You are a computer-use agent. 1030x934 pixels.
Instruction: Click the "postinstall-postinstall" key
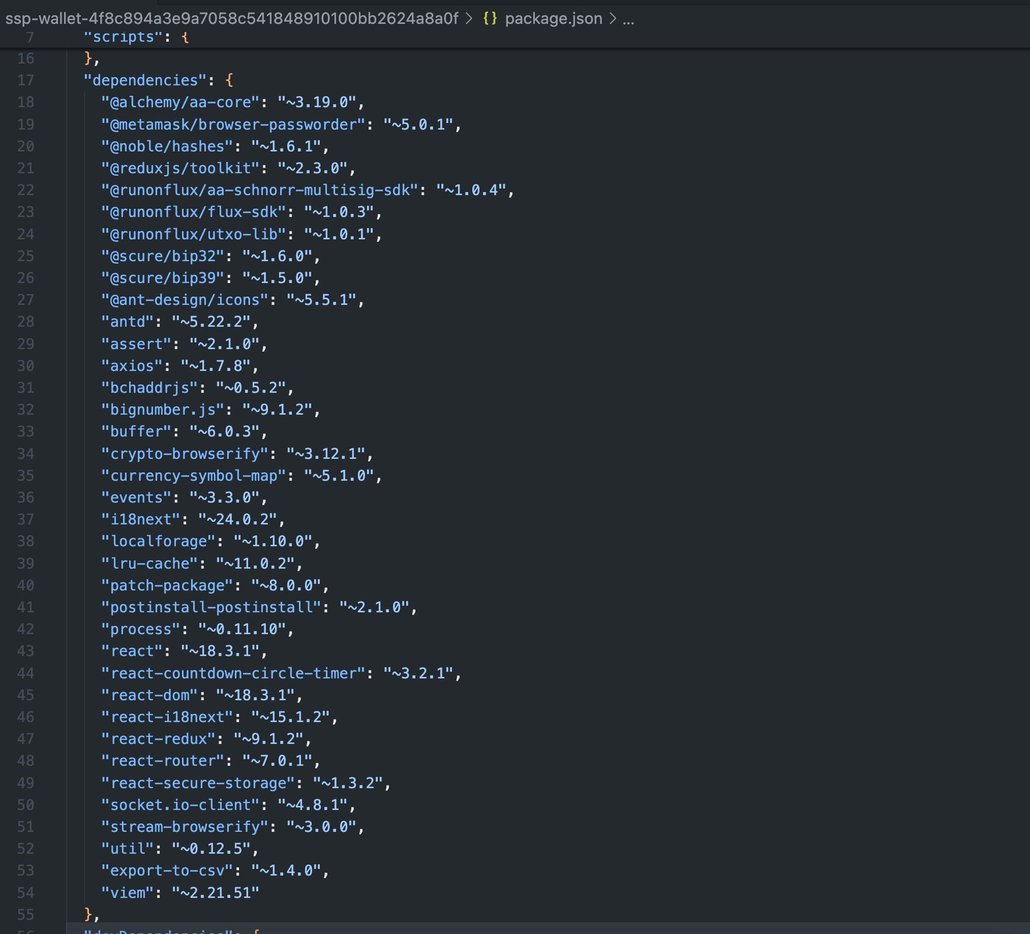click(x=211, y=607)
